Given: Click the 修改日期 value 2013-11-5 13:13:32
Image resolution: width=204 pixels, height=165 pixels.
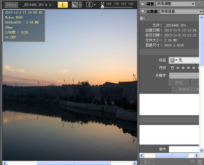Looking at the screenshot, I should 180,35.
